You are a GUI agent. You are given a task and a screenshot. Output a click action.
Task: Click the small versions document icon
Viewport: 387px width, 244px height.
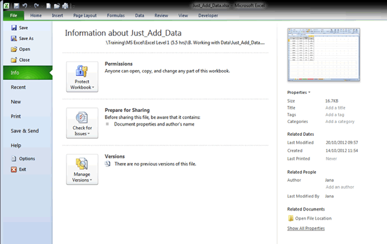(108, 164)
